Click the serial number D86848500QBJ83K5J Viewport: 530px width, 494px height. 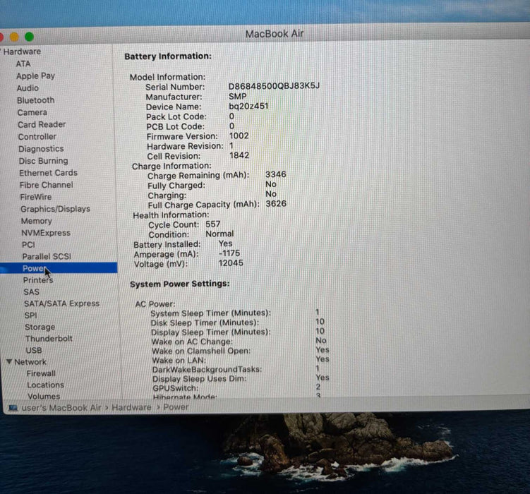tap(274, 86)
